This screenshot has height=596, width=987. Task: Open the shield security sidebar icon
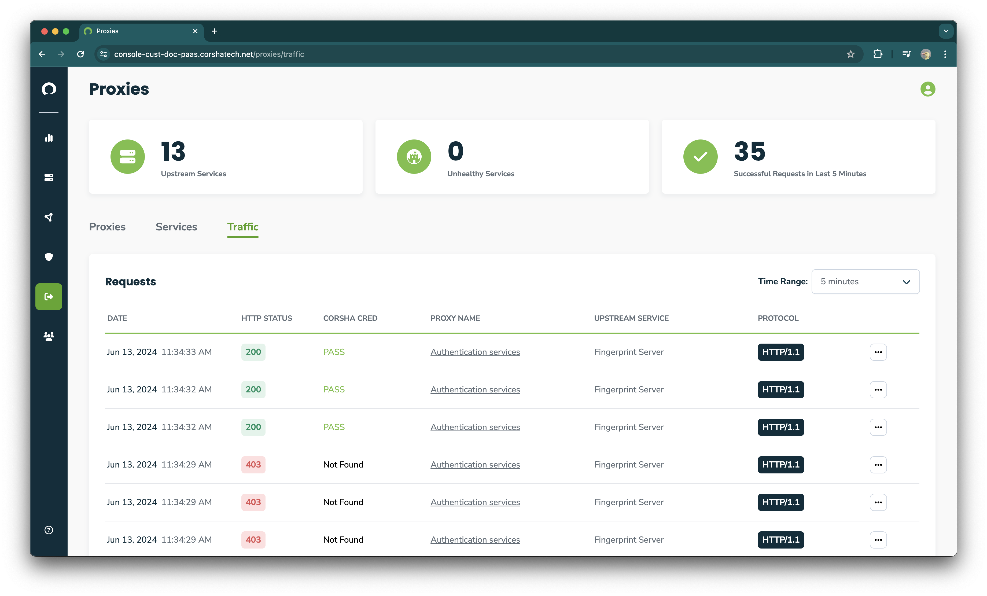click(x=49, y=257)
